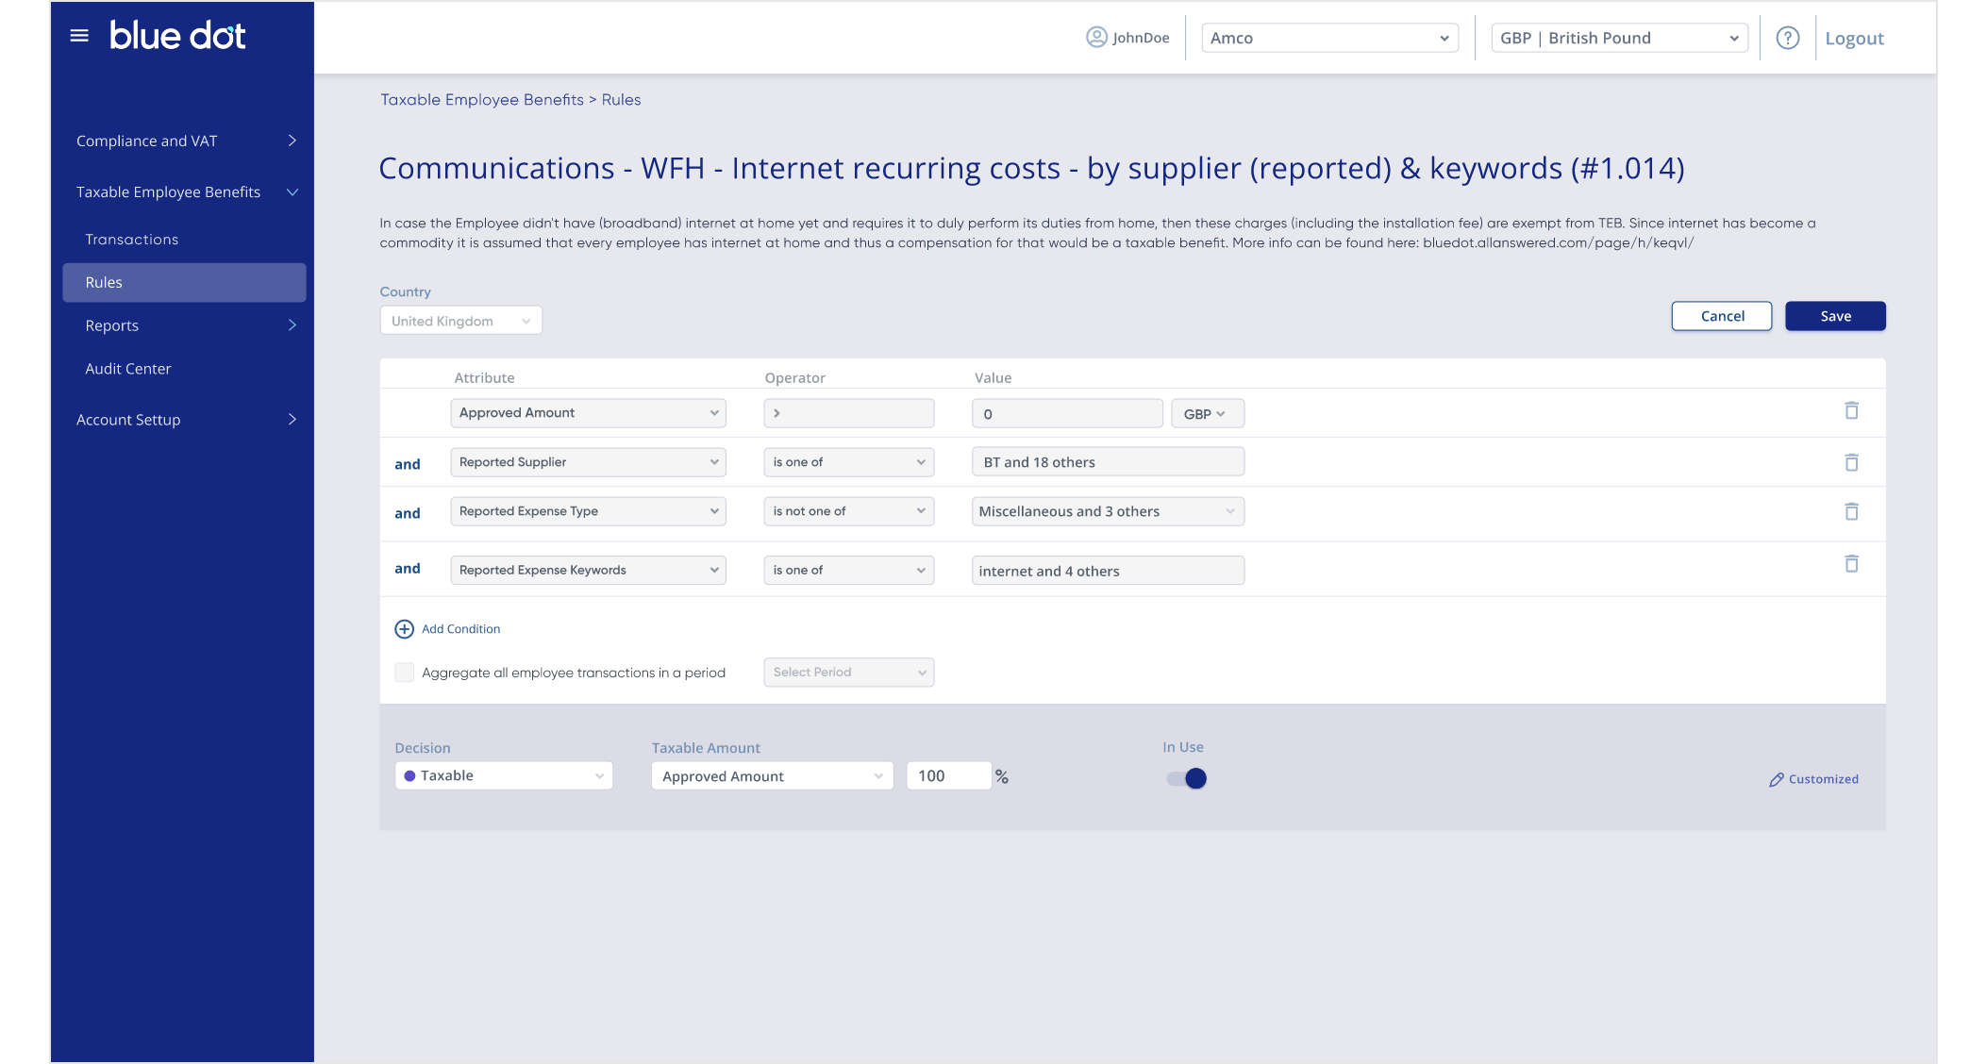
Task: Delete the Approved Amount condition row
Action: pos(1852,411)
